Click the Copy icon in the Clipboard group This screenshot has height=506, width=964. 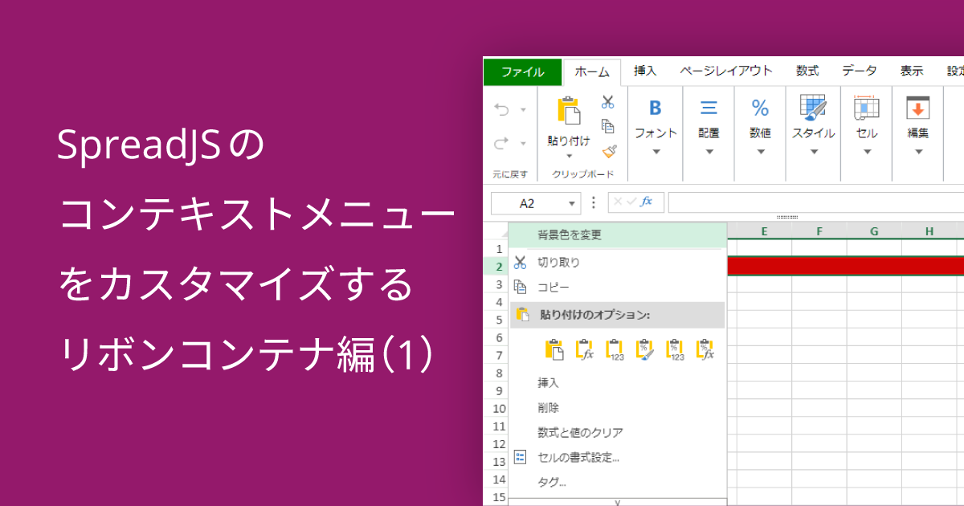pyautogui.click(x=608, y=125)
